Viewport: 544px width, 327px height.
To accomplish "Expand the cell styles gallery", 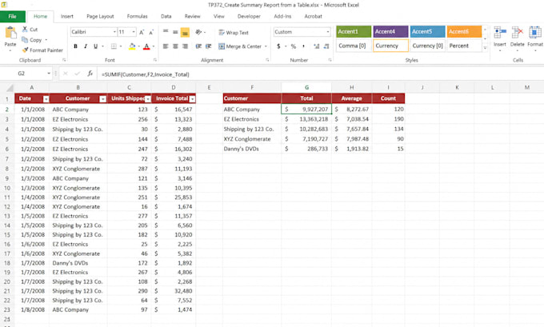I will click(x=485, y=47).
